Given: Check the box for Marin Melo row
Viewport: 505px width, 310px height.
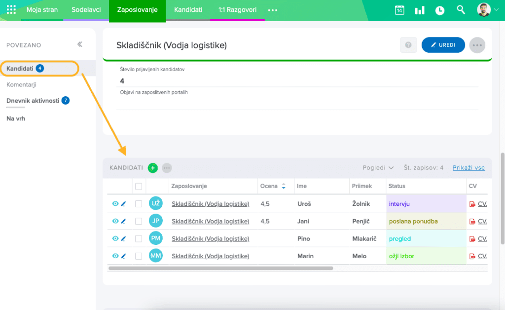Looking at the screenshot, I should click(139, 256).
